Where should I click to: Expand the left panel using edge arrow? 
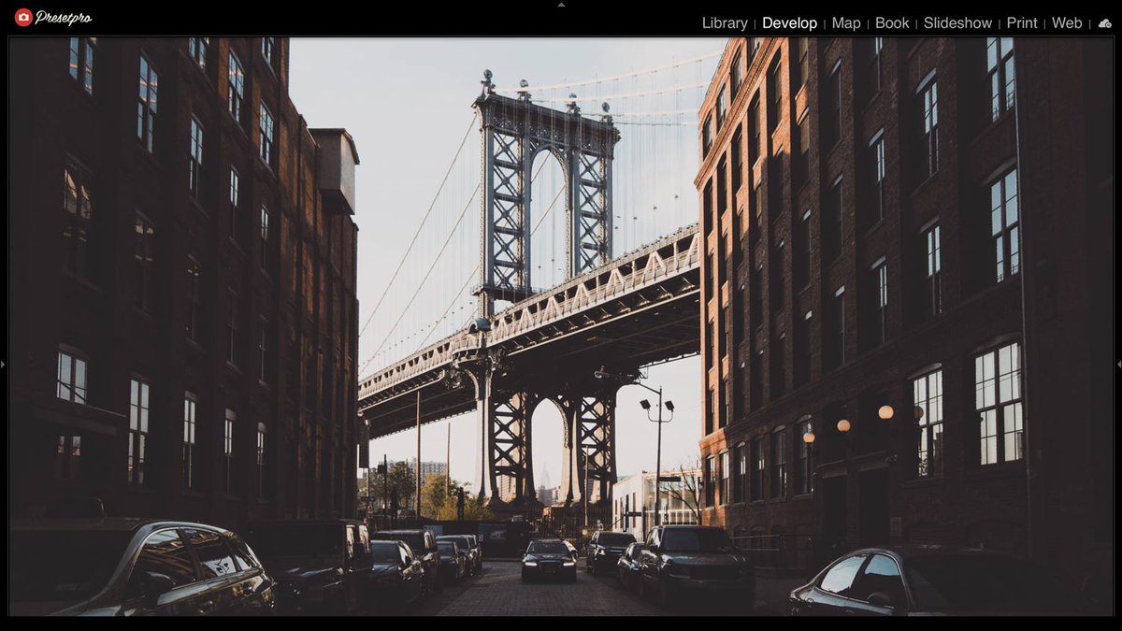[3, 364]
